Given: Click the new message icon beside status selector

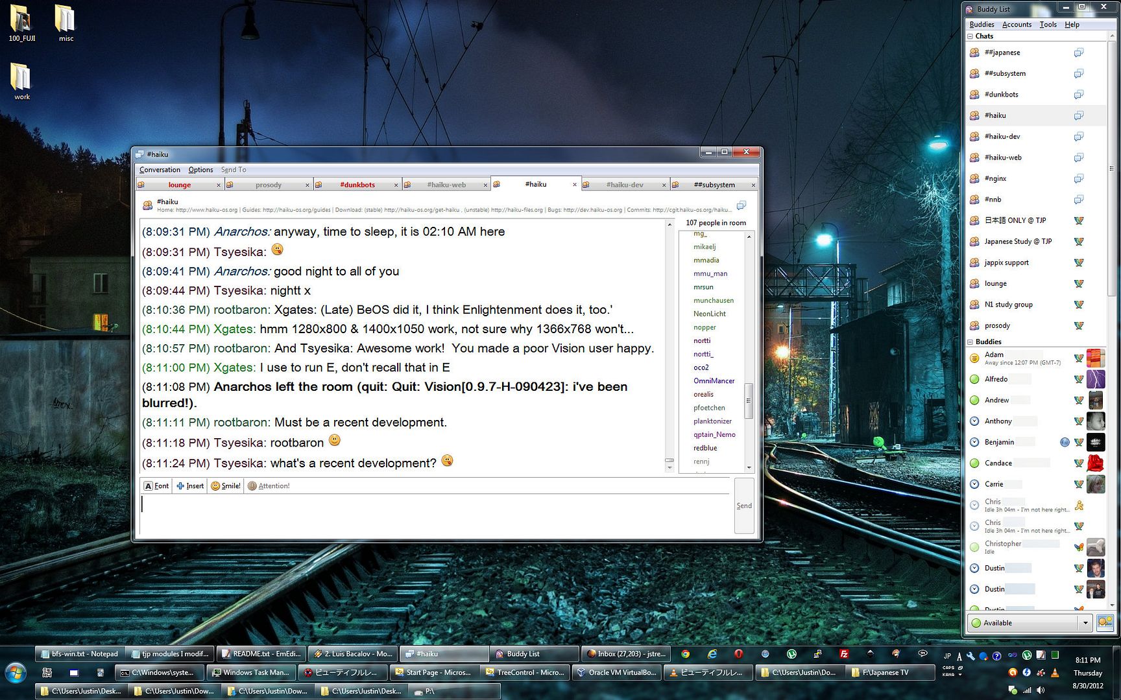Looking at the screenshot, I should click(1104, 623).
